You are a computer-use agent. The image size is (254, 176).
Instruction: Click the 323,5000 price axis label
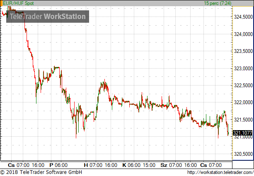click(x=243, y=51)
